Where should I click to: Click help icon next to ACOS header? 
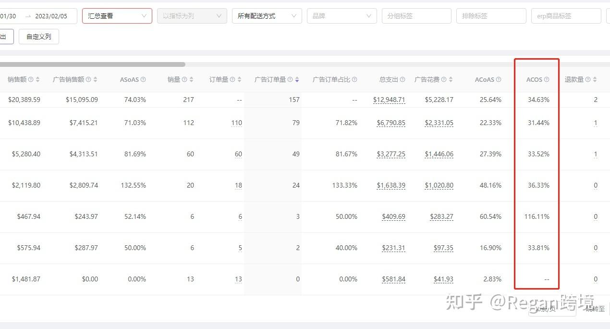[x=547, y=80]
